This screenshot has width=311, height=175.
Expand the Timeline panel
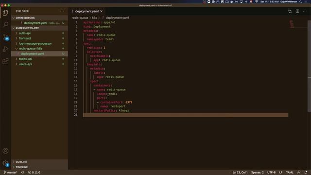(39, 167)
